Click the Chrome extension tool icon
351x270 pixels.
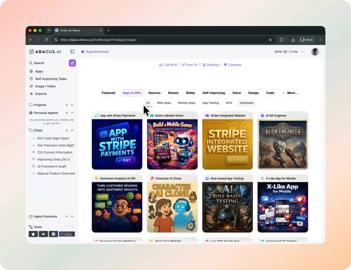[53, 234]
